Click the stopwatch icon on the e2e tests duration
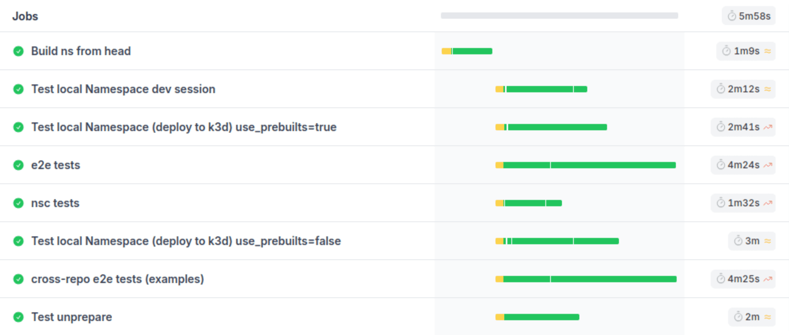This screenshot has height=335, width=789. pyautogui.click(x=720, y=165)
